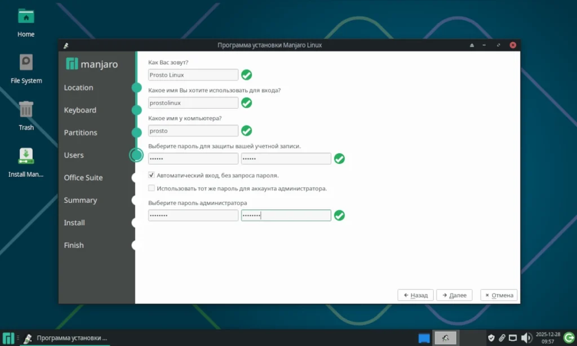This screenshot has width=577, height=346.
Task: Click the 'Отмена' cancel button
Action: pyautogui.click(x=499, y=295)
